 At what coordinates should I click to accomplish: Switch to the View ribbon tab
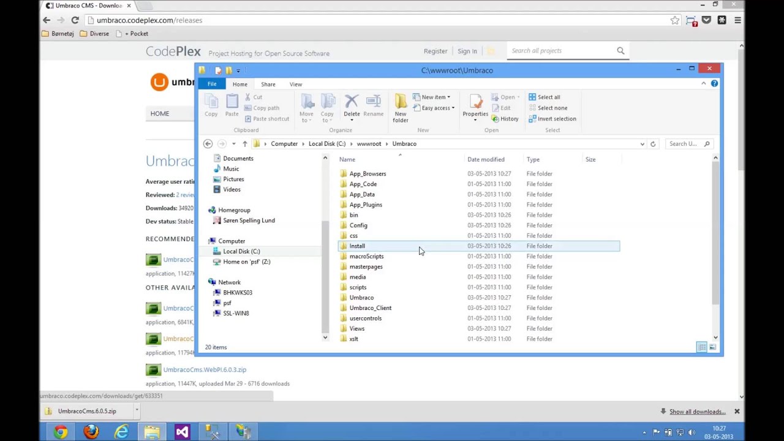(295, 84)
